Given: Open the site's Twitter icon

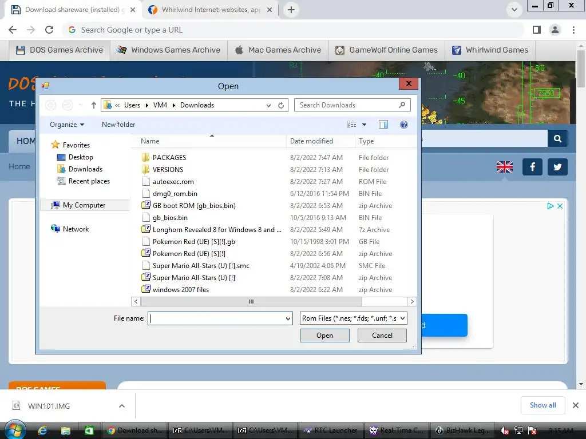Looking at the screenshot, I should tap(557, 167).
